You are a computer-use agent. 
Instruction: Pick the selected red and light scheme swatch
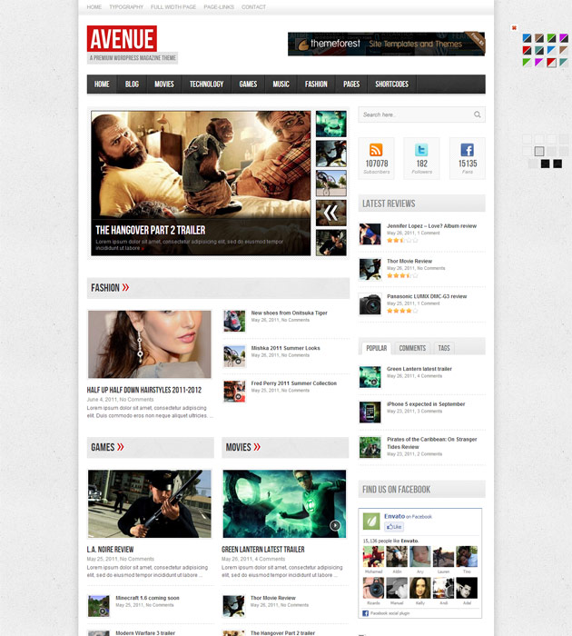[551, 63]
